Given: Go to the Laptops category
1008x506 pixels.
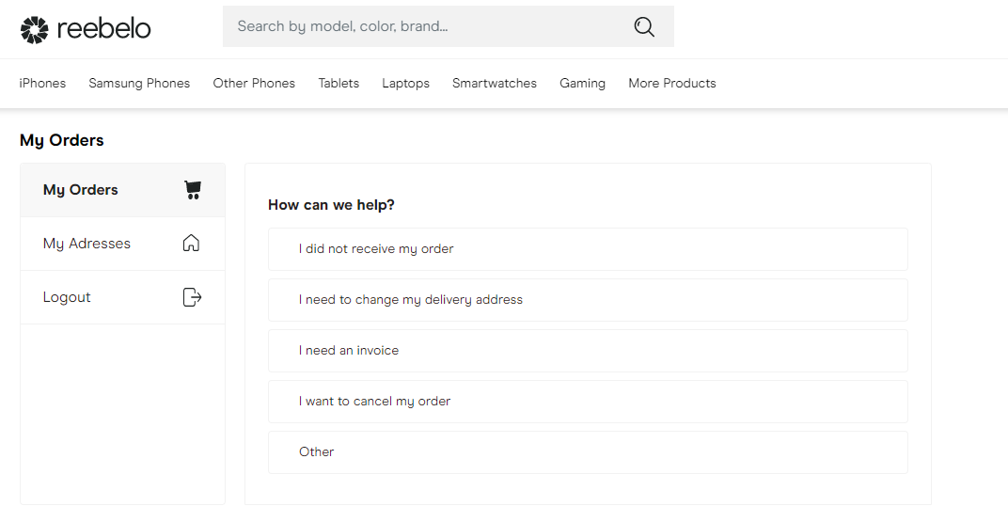Looking at the screenshot, I should click(x=405, y=83).
